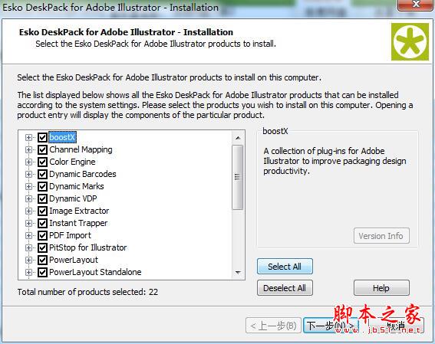Select the Instant Trapper list item
435x344 pixels.
tap(78, 223)
